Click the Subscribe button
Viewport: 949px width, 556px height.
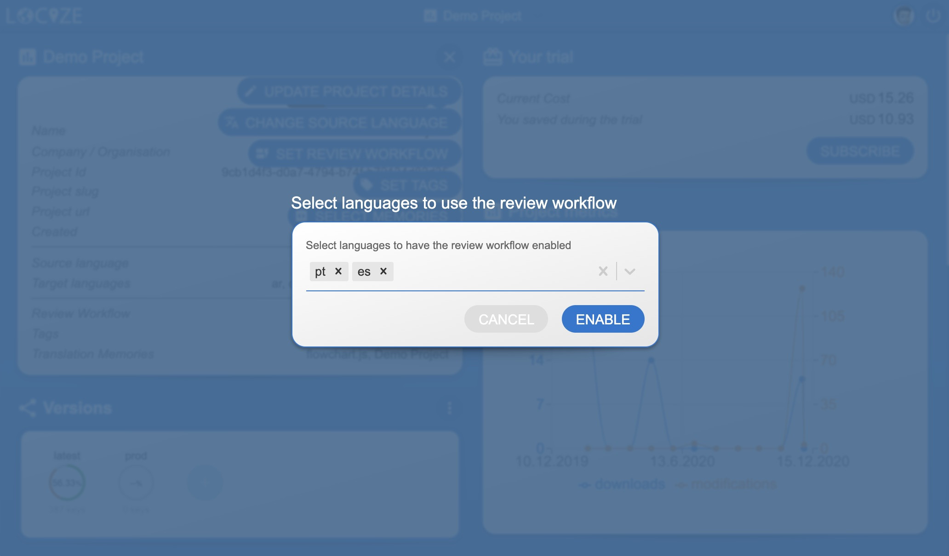[859, 151]
